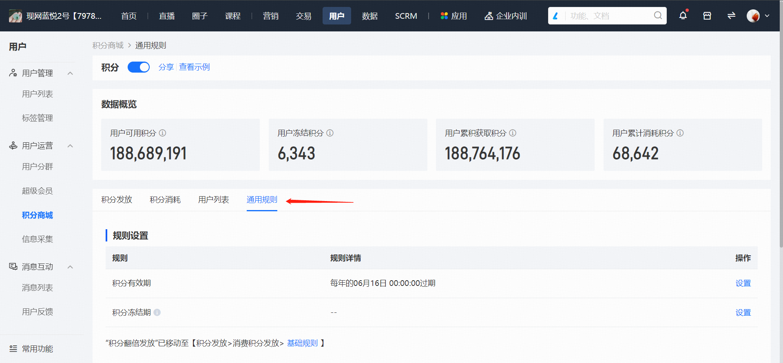The height and width of the screenshot is (363, 783).
Task: Open the SCRM top menu
Action: (406, 16)
